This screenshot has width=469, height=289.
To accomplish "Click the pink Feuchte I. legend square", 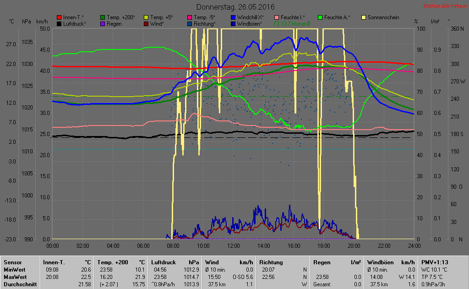I will coord(277,17).
